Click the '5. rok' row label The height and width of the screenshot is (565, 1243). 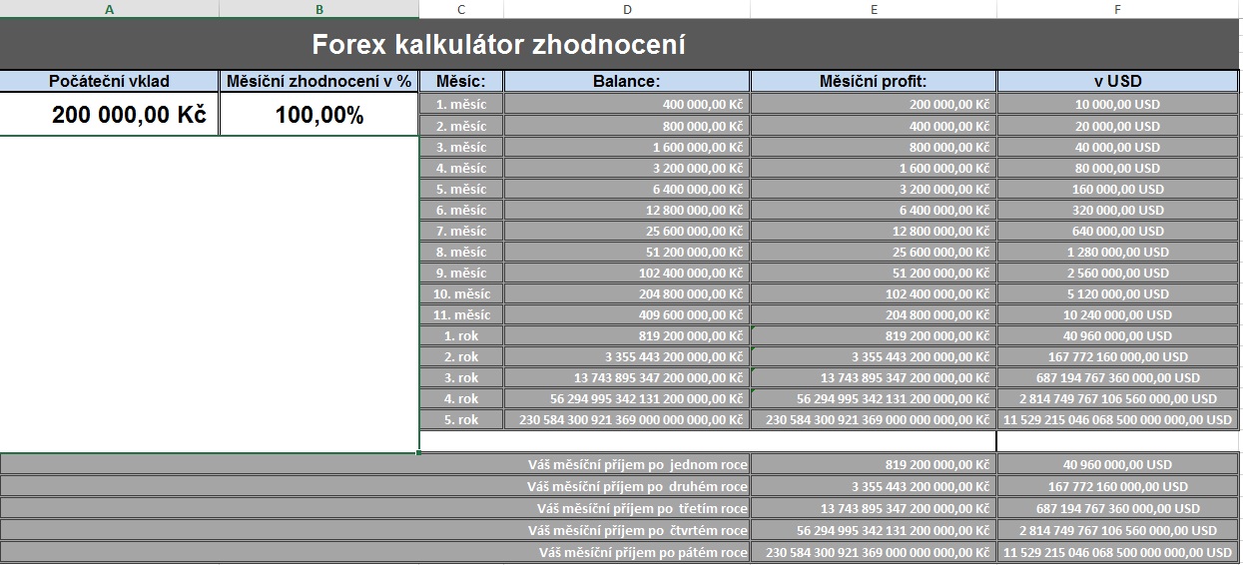[x=461, y=419]
